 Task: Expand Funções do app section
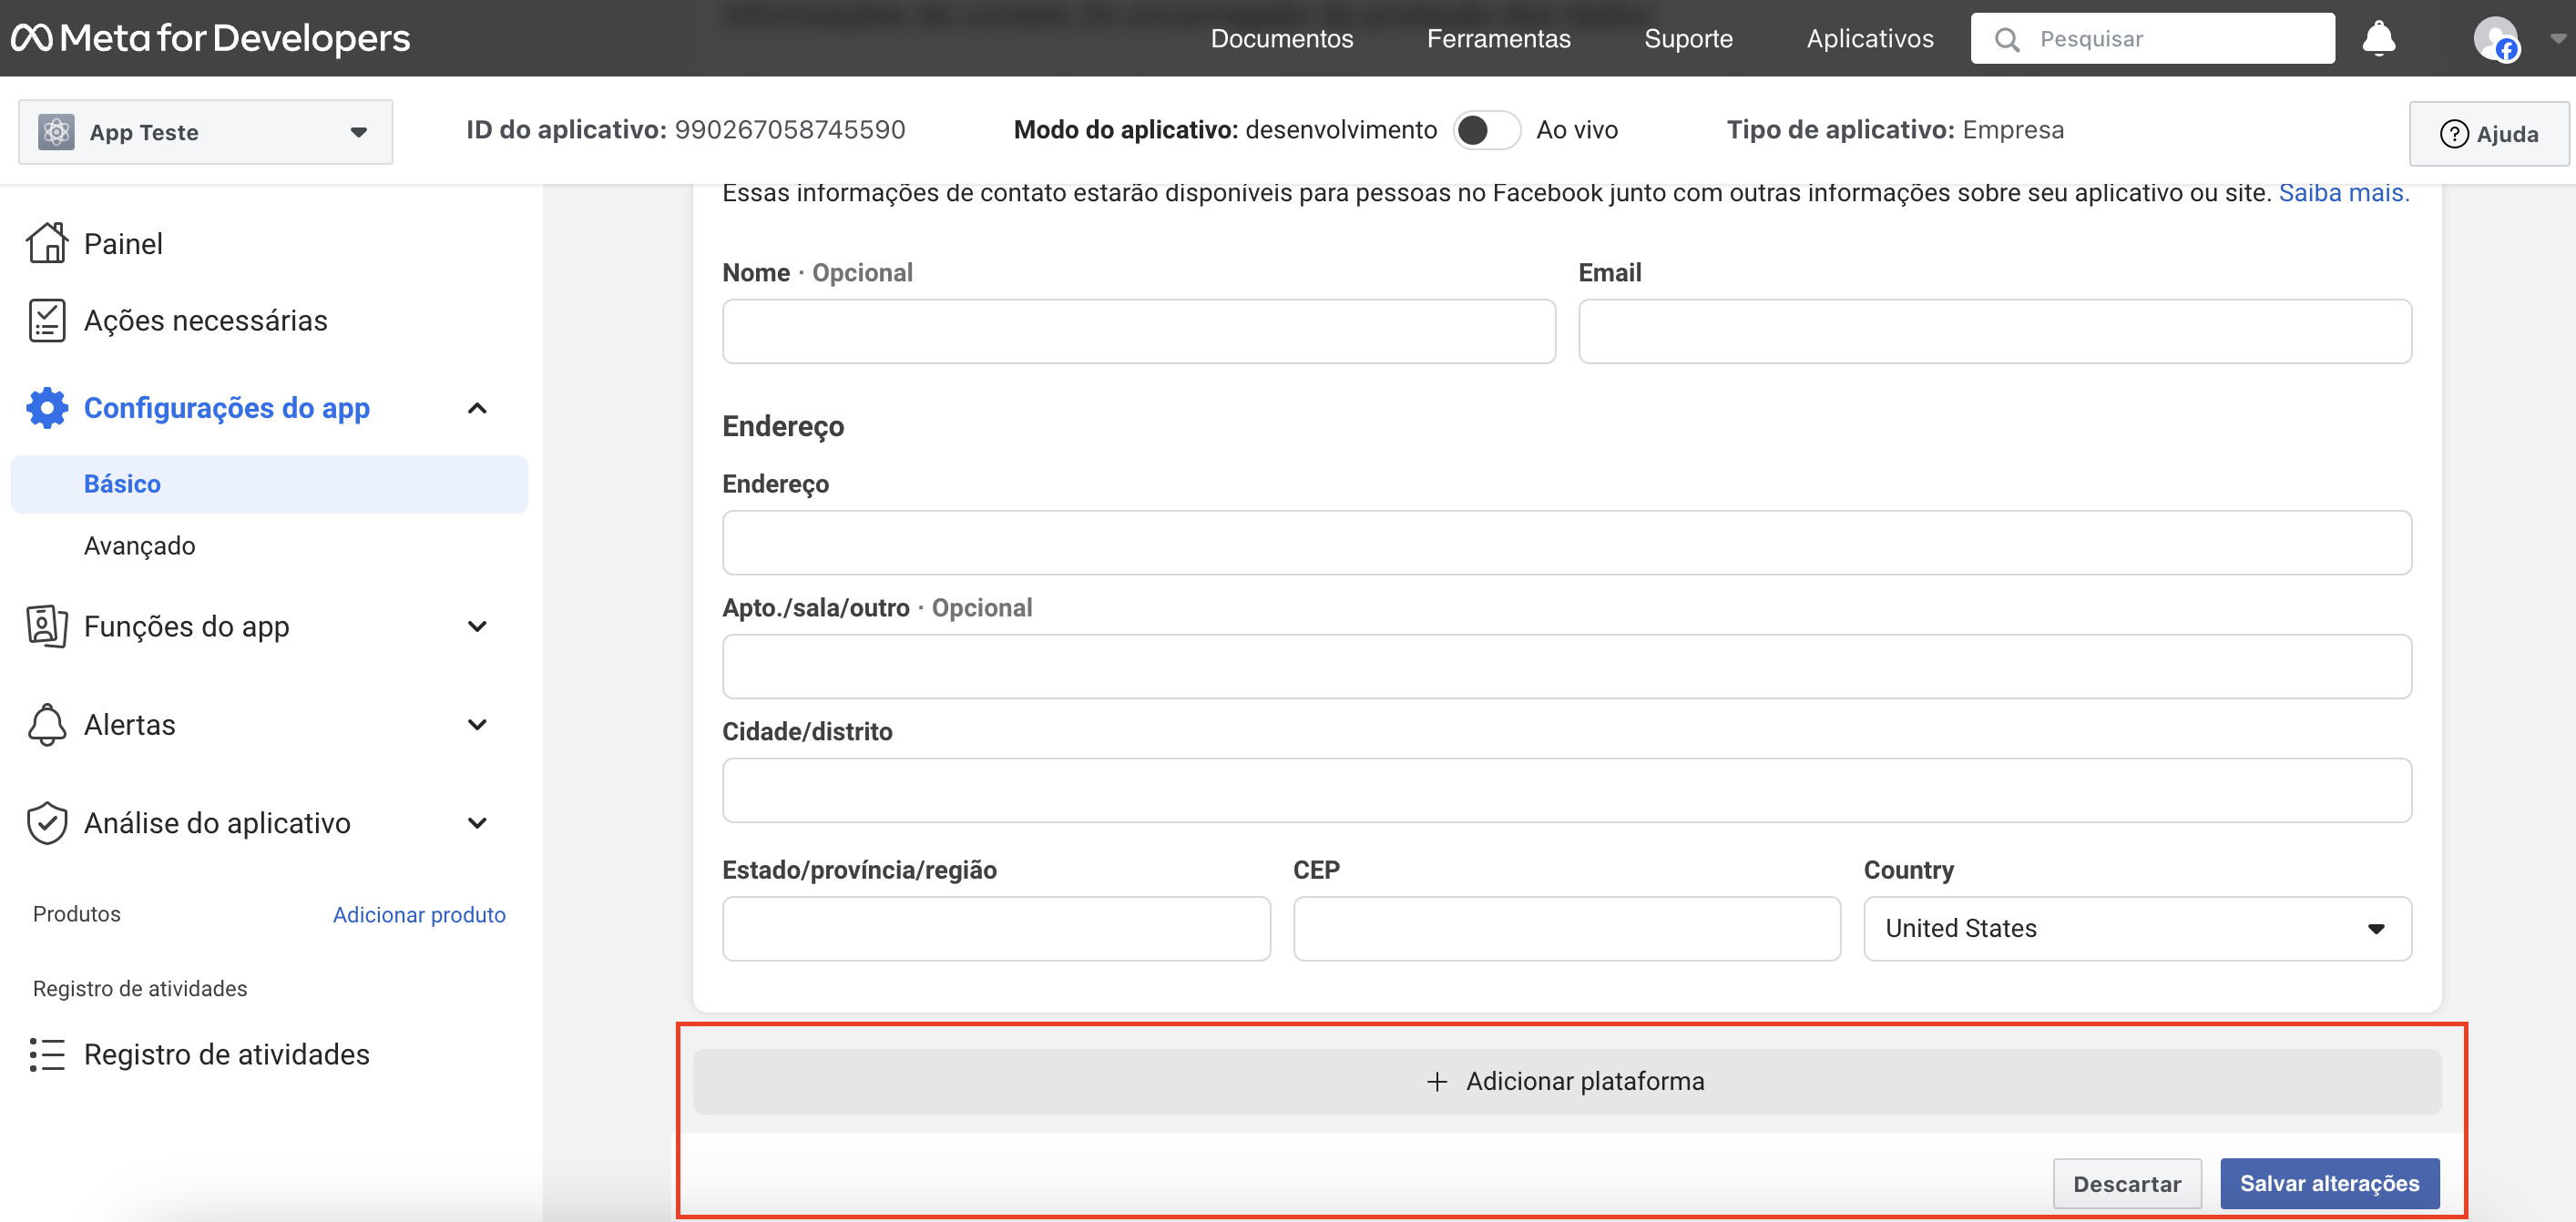(477, 626)
